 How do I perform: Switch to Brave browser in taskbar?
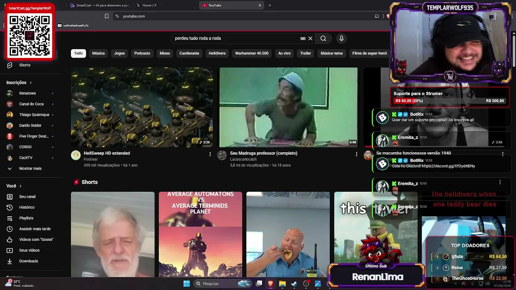pos(270,284)
